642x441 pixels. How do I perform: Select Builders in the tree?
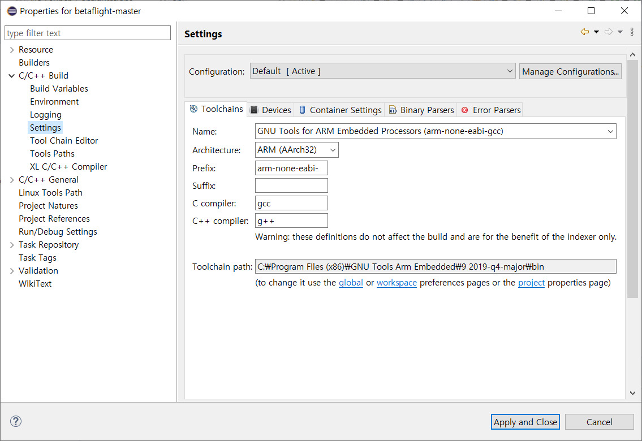click(x=34, y=63)
